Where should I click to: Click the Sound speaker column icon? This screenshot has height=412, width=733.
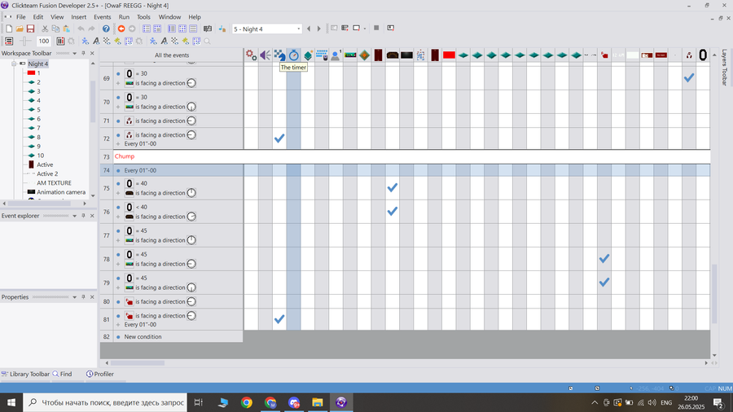point(265,55)
